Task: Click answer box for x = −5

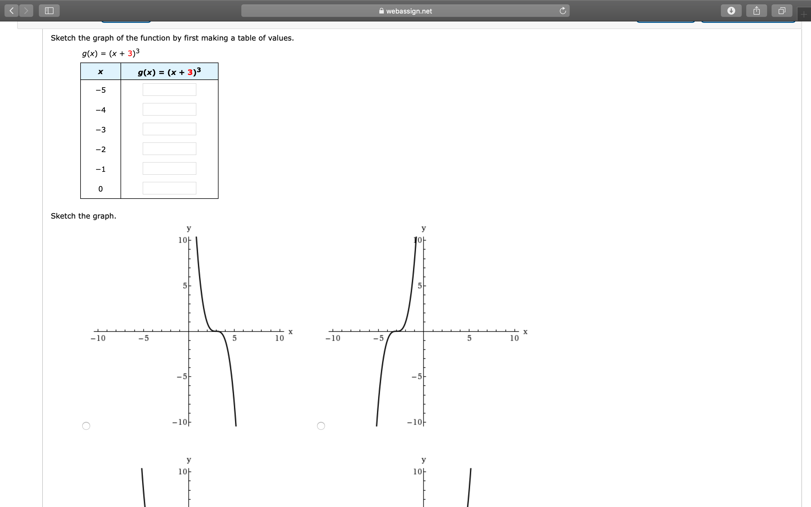Action: point(169,90)
